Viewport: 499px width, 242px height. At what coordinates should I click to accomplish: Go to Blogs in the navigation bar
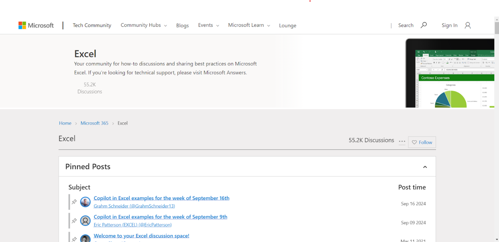(x=182, y=26)
